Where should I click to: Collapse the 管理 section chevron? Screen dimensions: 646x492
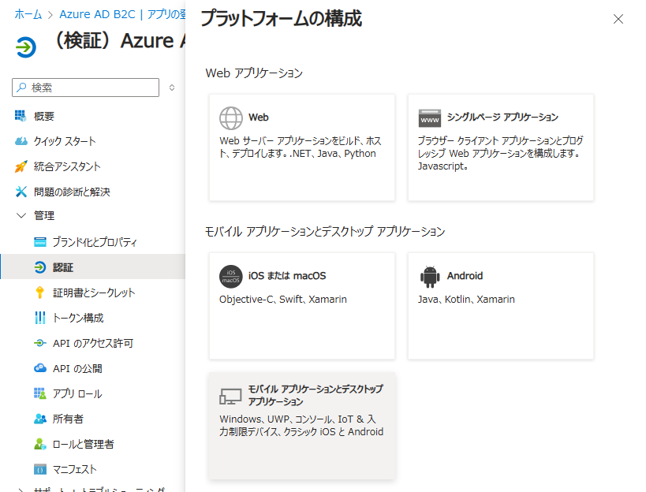[21, 215]
